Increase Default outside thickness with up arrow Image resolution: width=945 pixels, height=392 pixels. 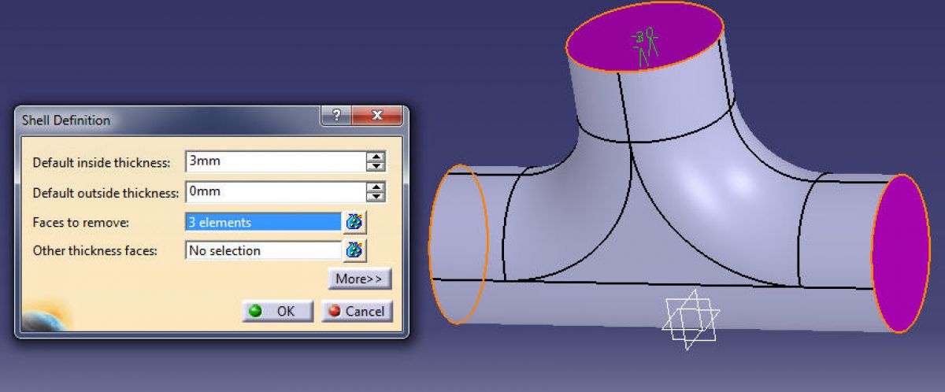tap(376, 187)
